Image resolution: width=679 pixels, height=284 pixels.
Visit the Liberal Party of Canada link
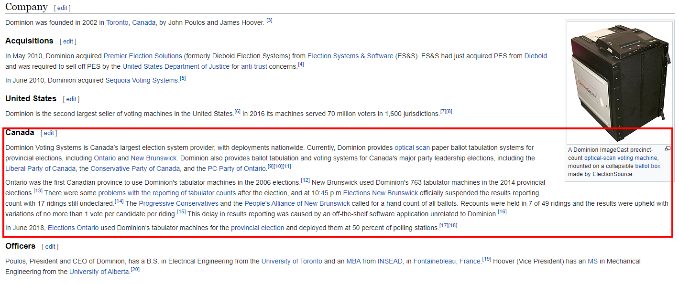tap(41, 168)
